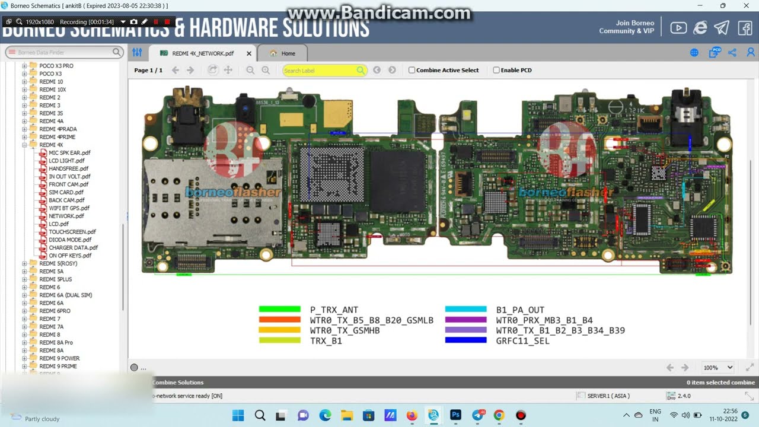Close the REDMI 4X_NETWORK.pdf tab
This screenshot has width=759, height=427.
tap(249, 53)
